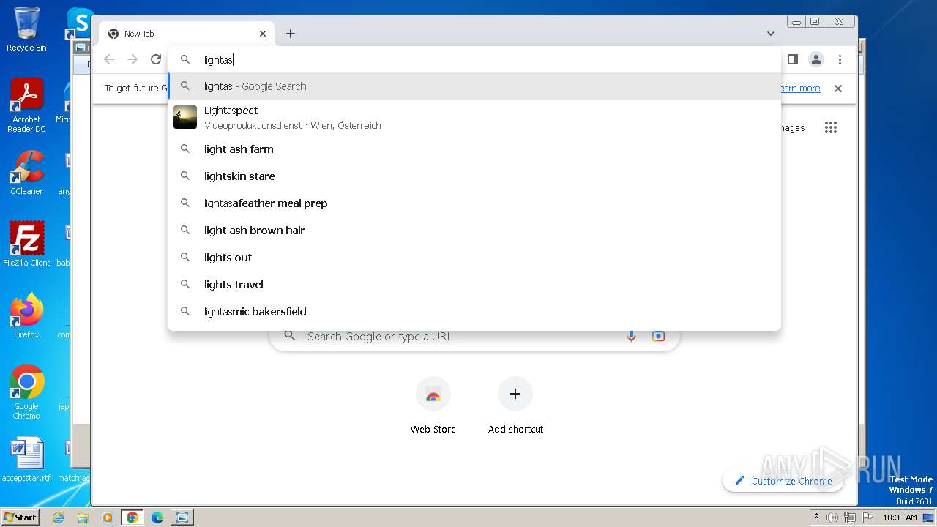This screenshot has width=937, height=527.
Task: Search by image with Google Lens icon
Action: 658,336
